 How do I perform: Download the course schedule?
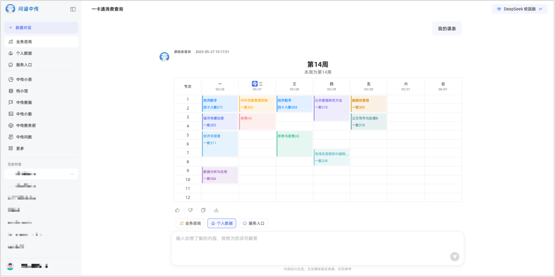tap(216, 210)
